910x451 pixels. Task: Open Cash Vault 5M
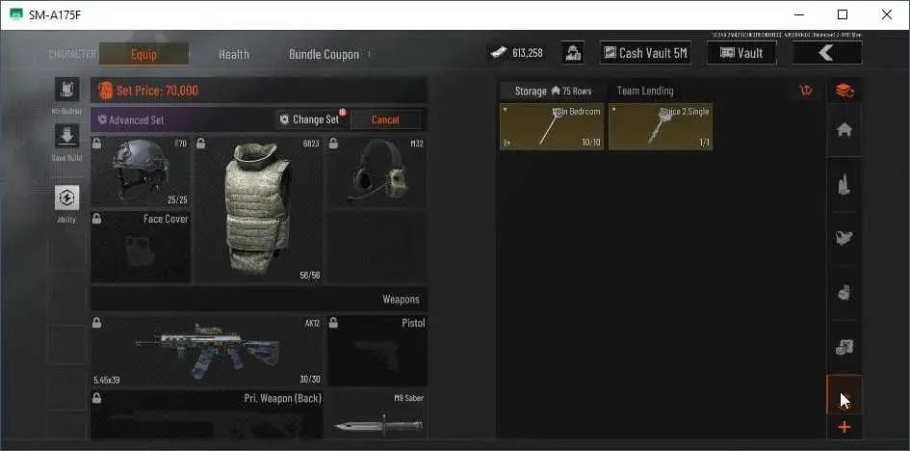645,53
